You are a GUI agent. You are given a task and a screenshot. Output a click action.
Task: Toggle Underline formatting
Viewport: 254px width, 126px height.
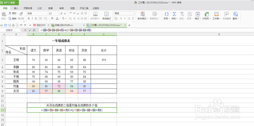pos(36,19)
